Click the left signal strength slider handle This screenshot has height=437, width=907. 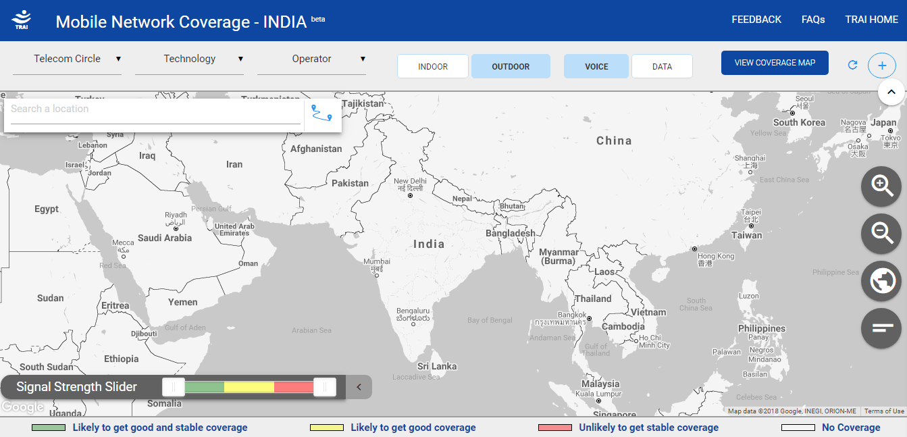(174, 387)
